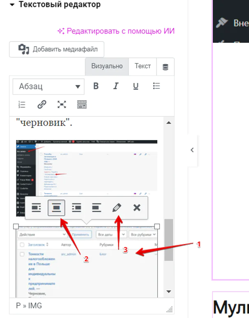This screenshot has width=249, height=318.
Task: Collapse the side panel with the chevron
Action: click(x=192, y=150)
